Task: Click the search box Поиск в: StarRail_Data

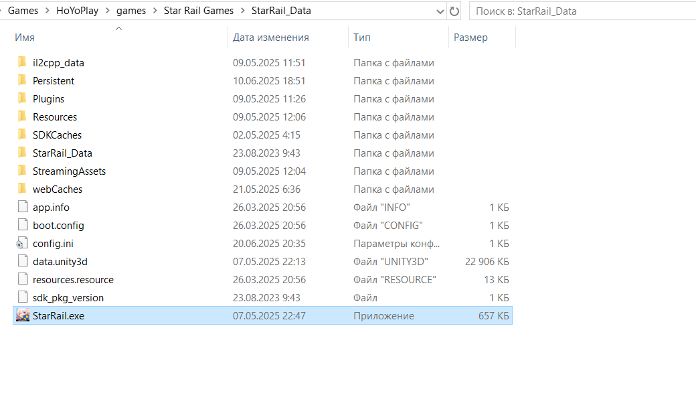Action: (582, 11)
